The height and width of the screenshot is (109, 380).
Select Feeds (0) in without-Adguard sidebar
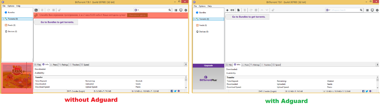tap(10, 25)
